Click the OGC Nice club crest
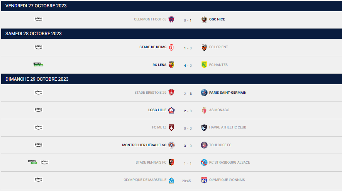 click(204, 20)
